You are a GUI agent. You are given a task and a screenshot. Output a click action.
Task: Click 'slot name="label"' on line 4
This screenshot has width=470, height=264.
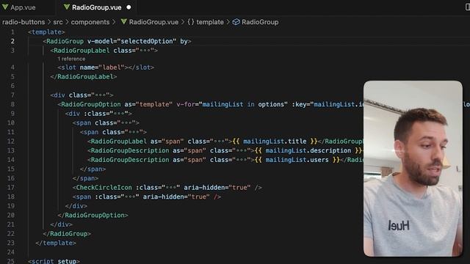coord(93,67)
